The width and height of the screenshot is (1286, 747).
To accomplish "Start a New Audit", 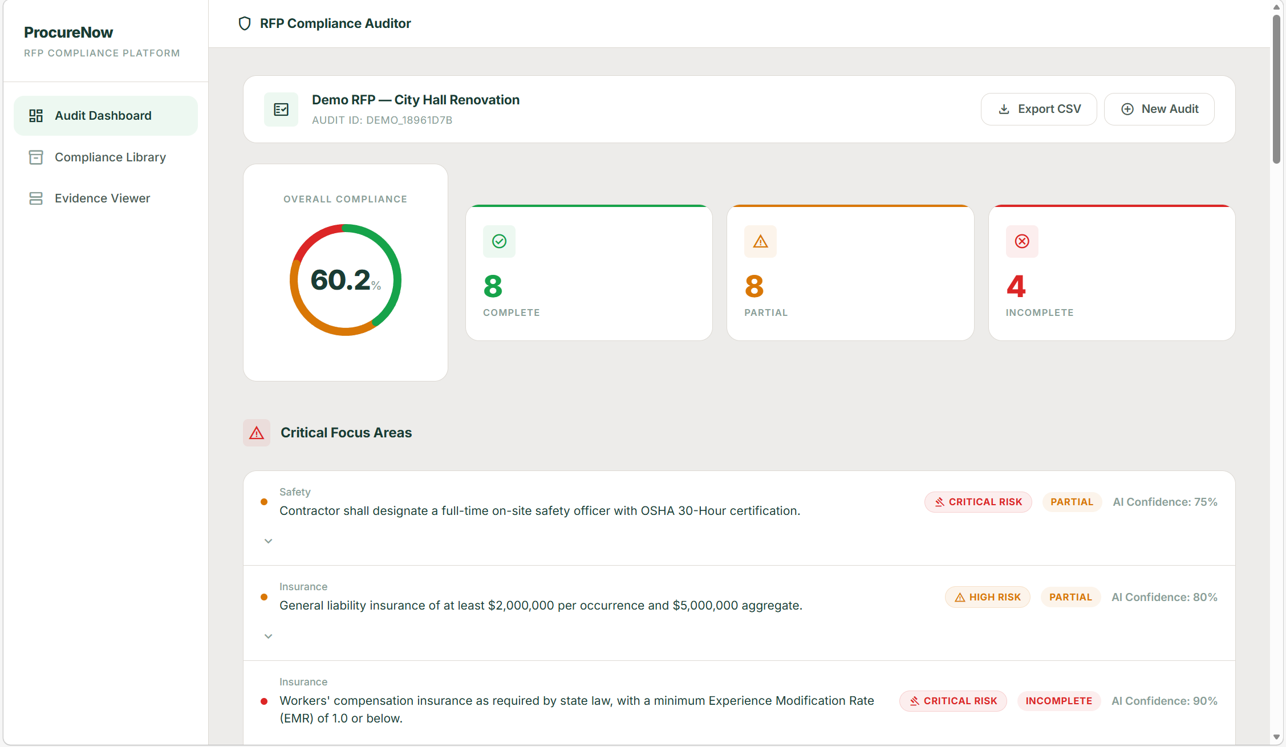I will [x=1159, y=109].
